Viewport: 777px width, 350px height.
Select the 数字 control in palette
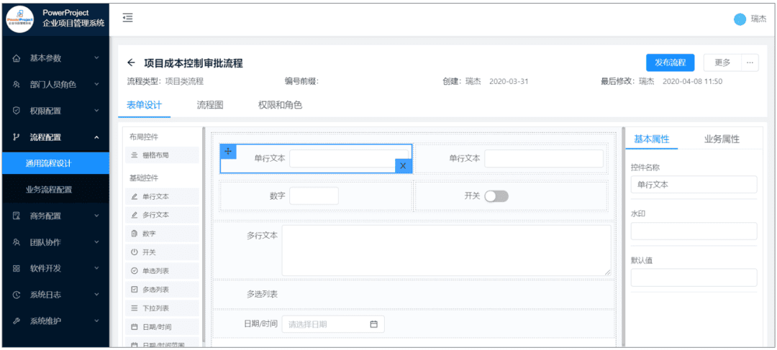[162, 234]
